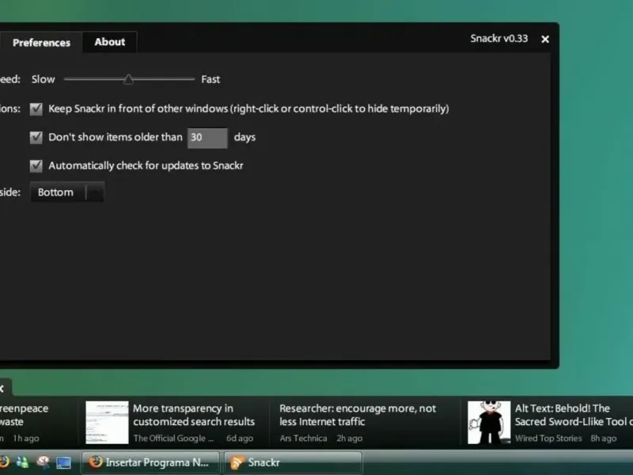633x475 pixels.
Task: Toggle the Don't show items older than checkbox
Action: coord(36,137)
